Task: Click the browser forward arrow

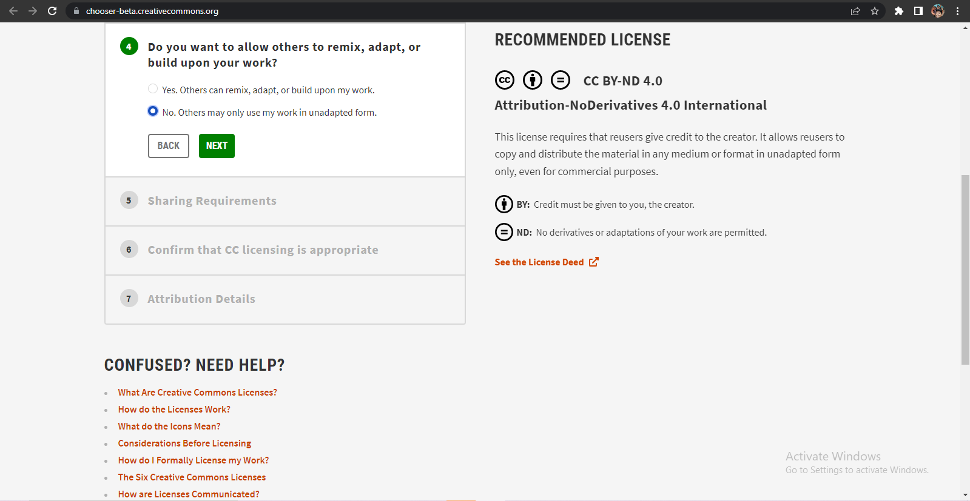Action: pyautogui.click(x=33, y=11)
